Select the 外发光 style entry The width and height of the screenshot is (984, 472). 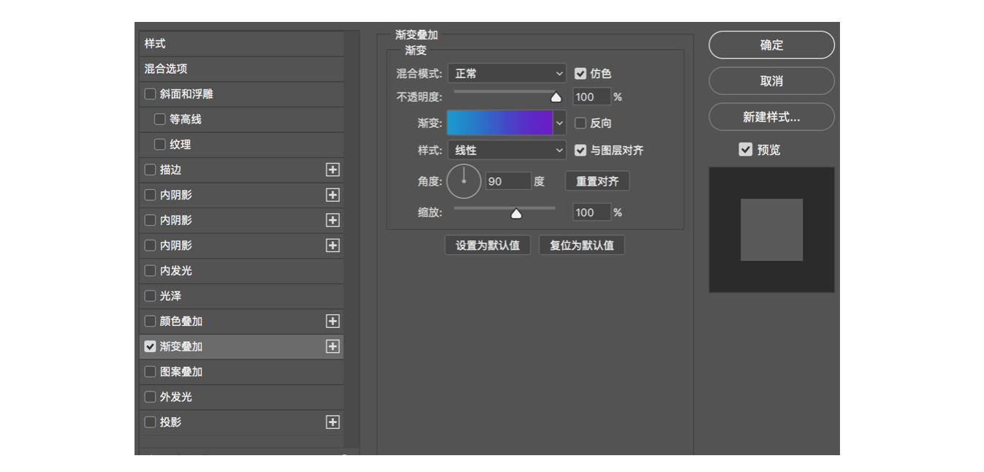click(x=176, y=397)
